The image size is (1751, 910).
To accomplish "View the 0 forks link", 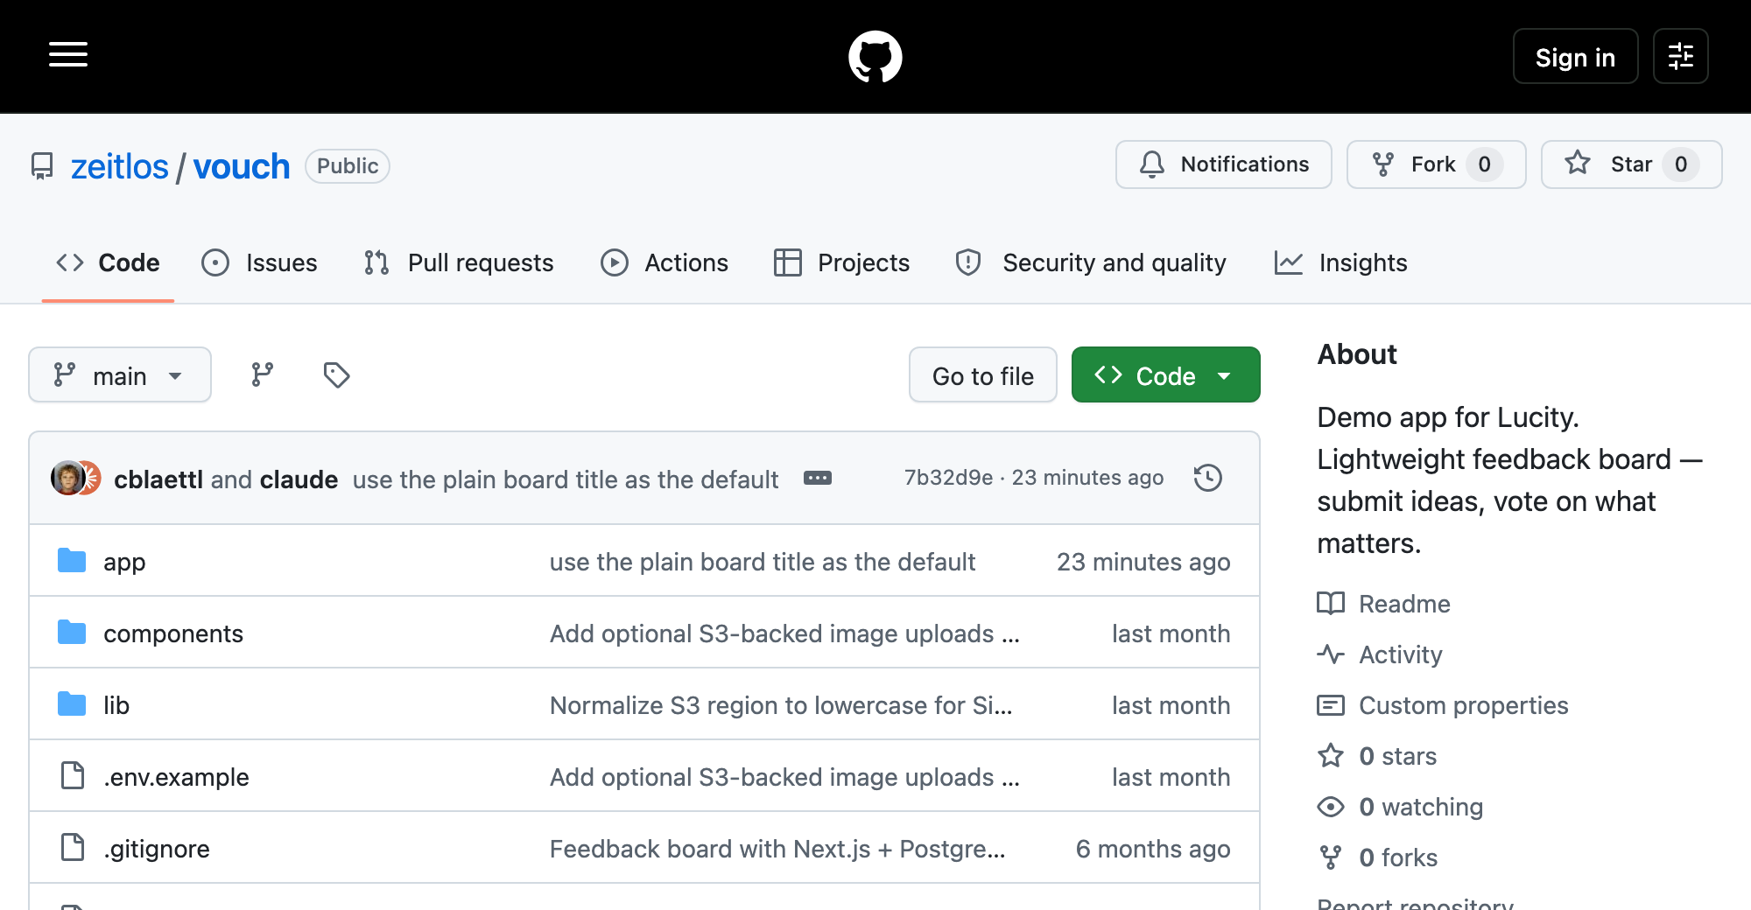I will tap(1398, 857).
